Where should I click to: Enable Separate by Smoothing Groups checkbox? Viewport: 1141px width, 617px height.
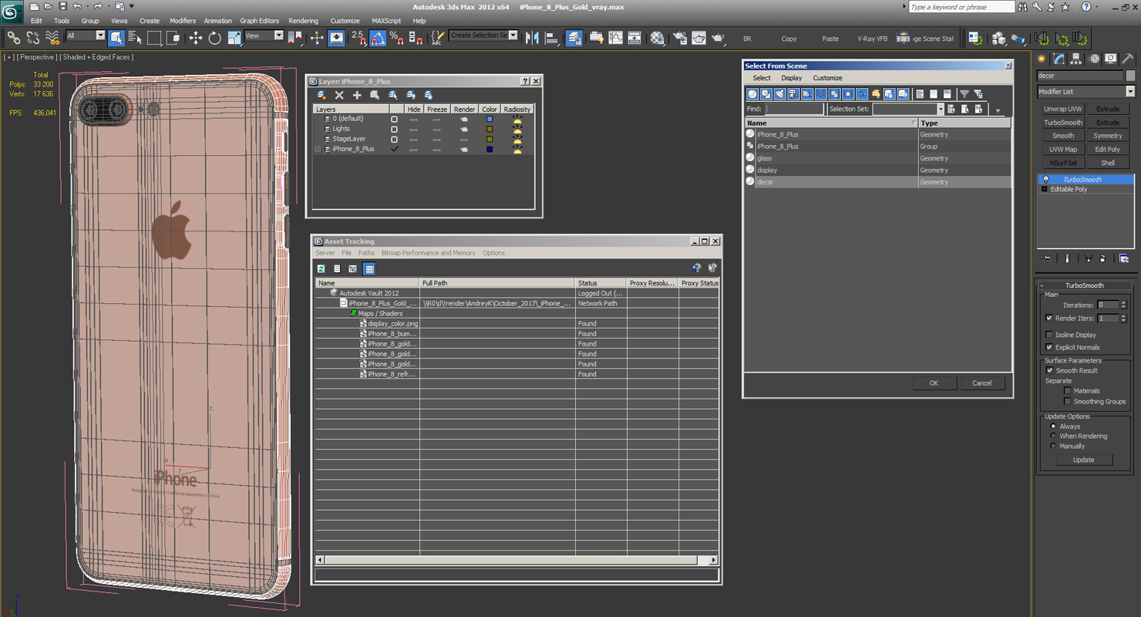click(x=1068, y=401)
